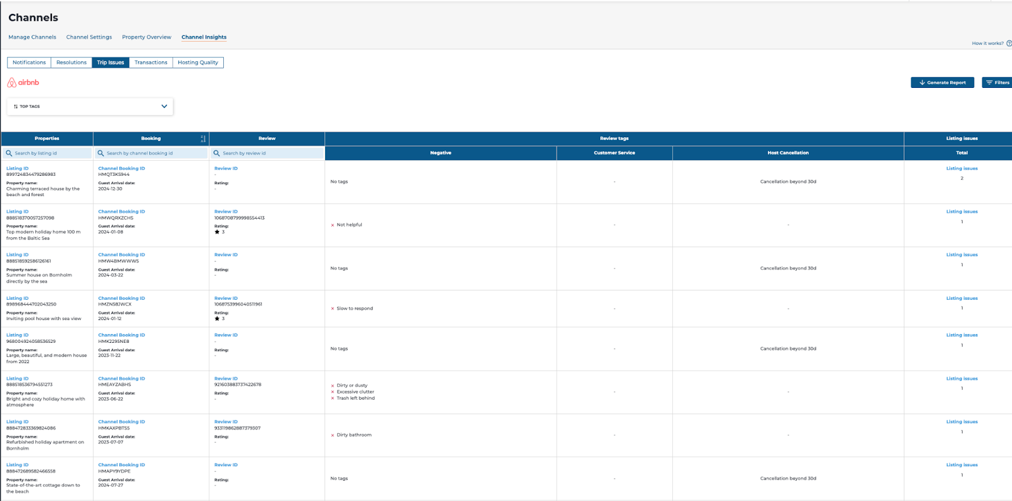This screenshot has height=501, width=1012.
Task: Go to Property Overview menu
Action: pos(146,37)
